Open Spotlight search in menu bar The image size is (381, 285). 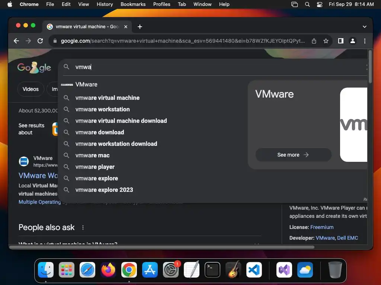(307, 4)
